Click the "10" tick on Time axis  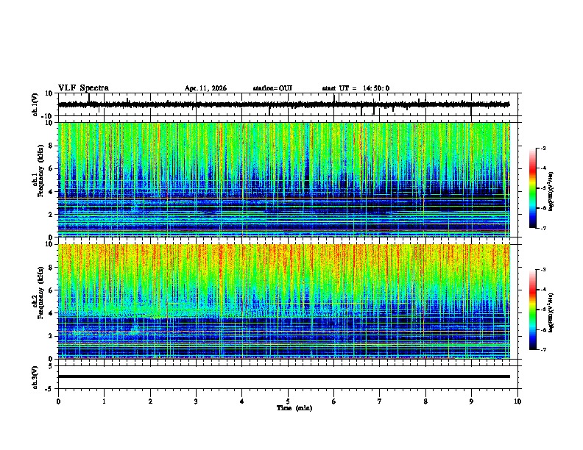pyautogui.click(x=517, y=401)
